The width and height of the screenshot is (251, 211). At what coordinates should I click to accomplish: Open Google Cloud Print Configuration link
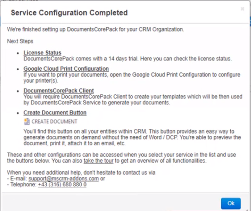tap(66, 68)
